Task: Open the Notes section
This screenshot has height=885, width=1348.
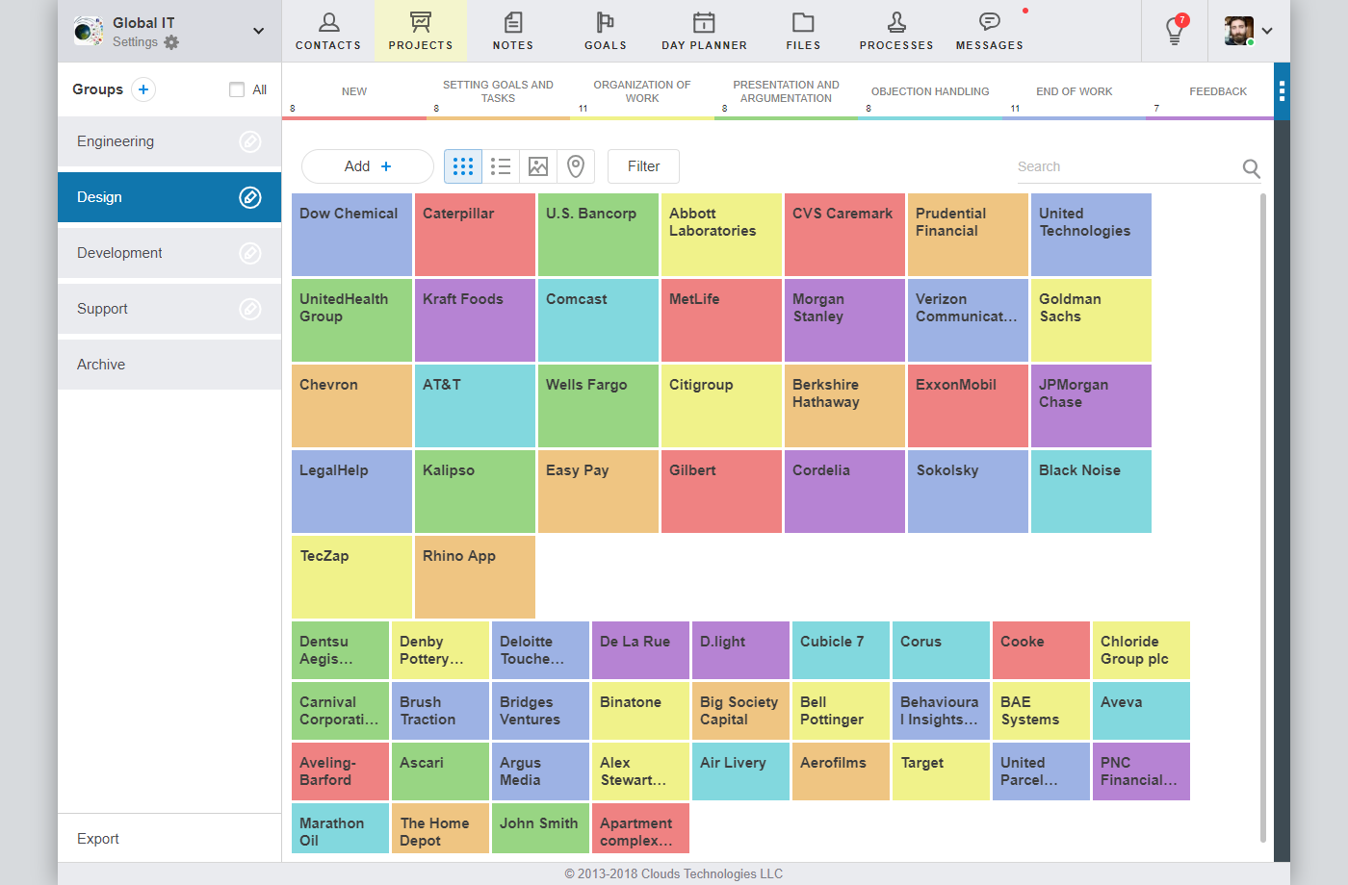Action: tap(513, 31)
